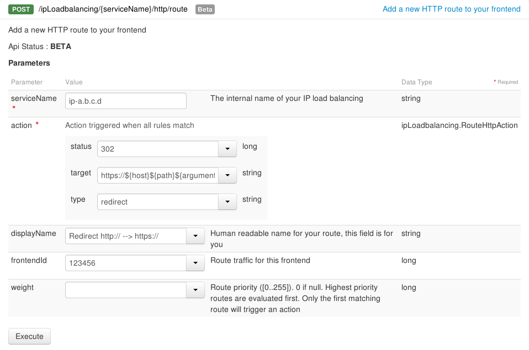Click the type field showing redirect
529x350 pixels.
point(158,202)
